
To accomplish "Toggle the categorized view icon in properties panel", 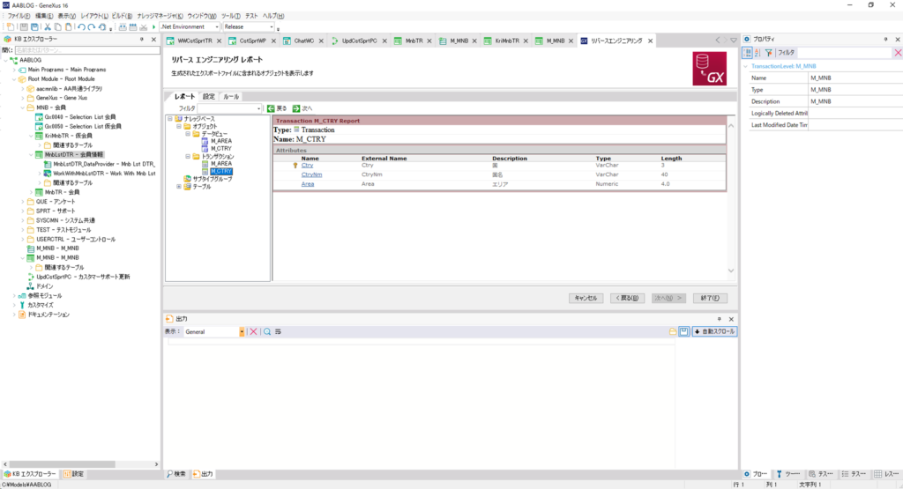I will pos(748,53).
